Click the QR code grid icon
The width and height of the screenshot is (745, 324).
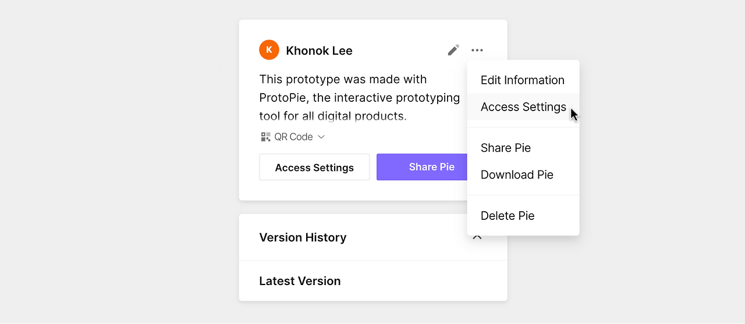(265, 137)
